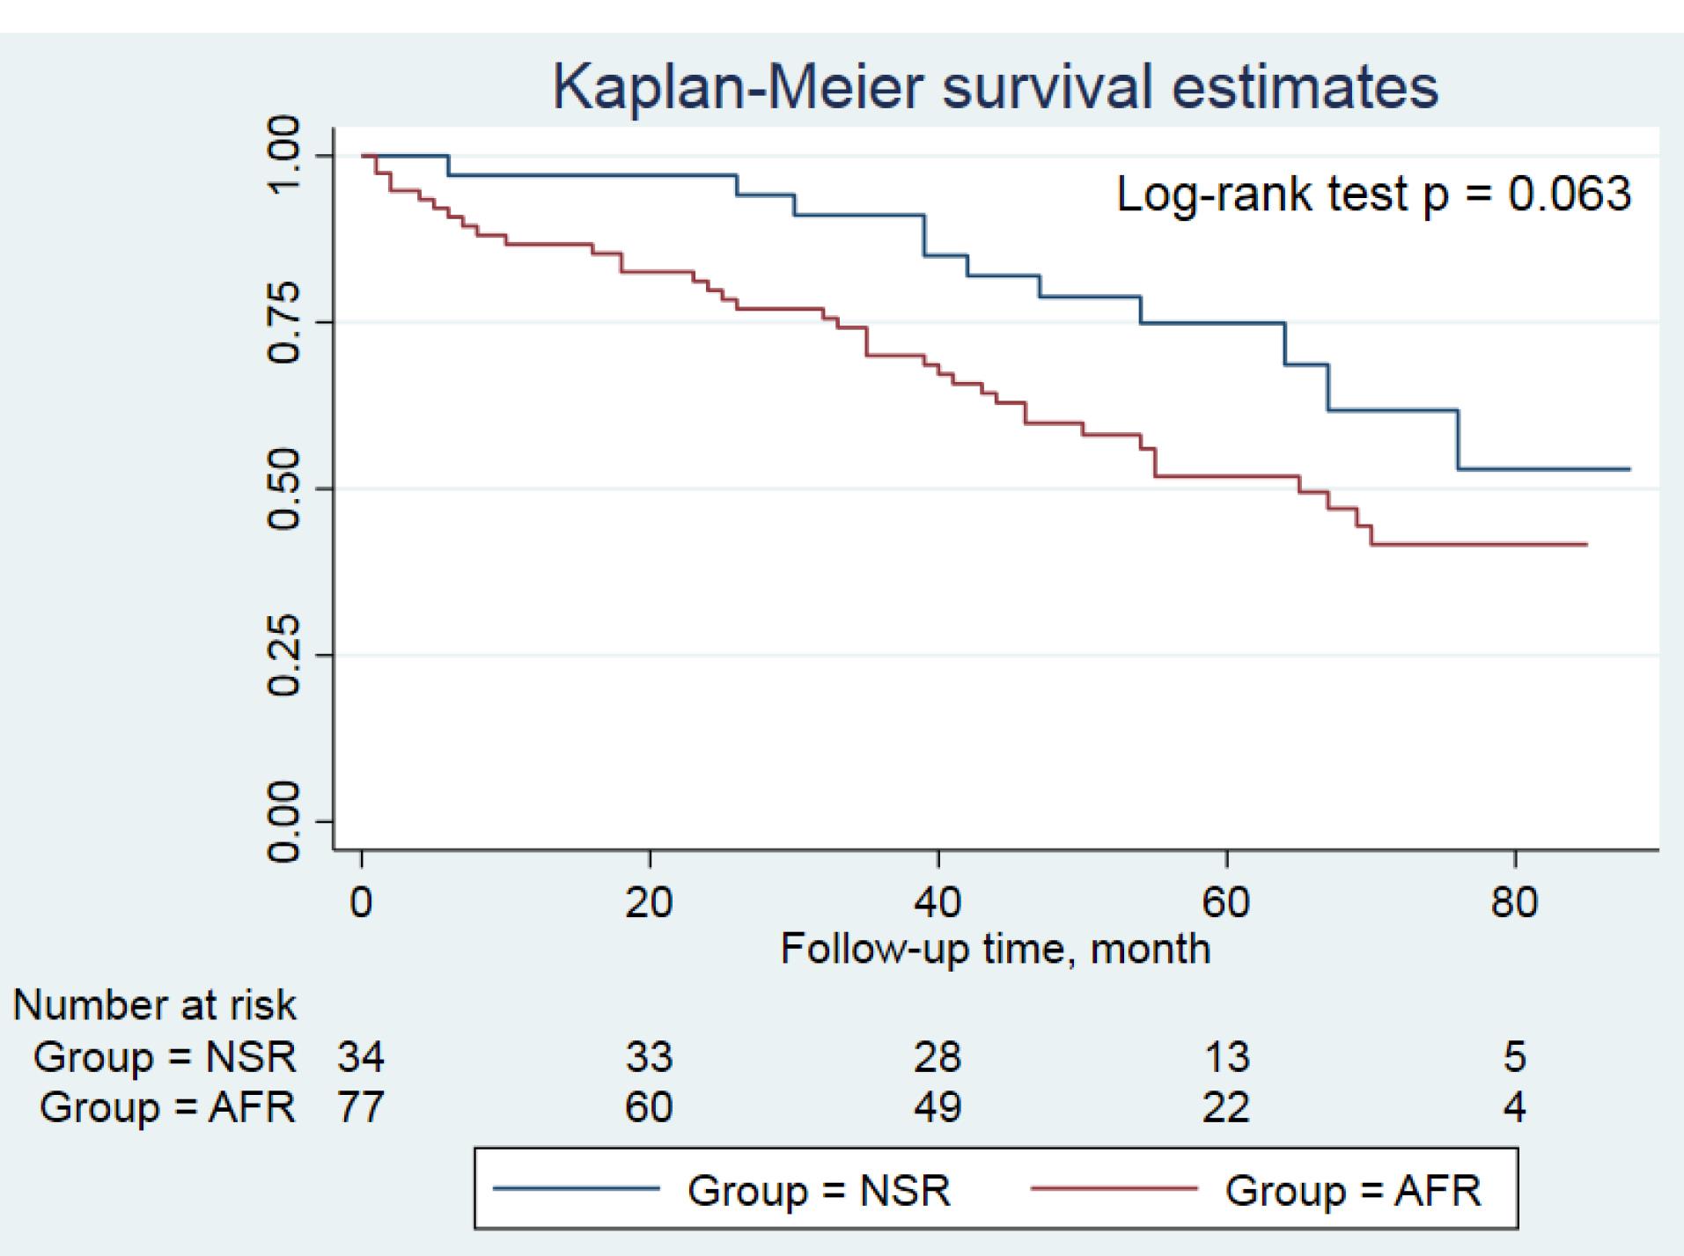1684x1256 pixels.
Task: Click the red AFR line sample in legend
Action: (x=1114, y=1189)
